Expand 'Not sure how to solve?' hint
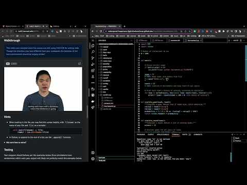This screenshot has width=247, height=185. tap(15, 142)
